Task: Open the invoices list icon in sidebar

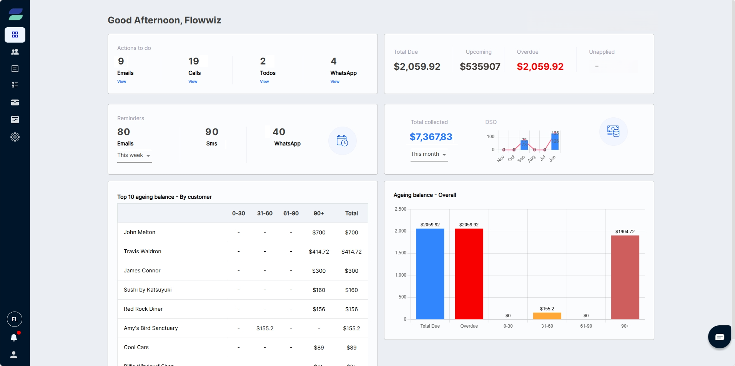Action: pyautogui.click(x=15, y=69)
